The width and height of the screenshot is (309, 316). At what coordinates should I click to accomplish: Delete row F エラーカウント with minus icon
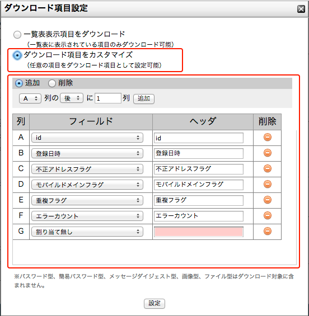[268, 215]
